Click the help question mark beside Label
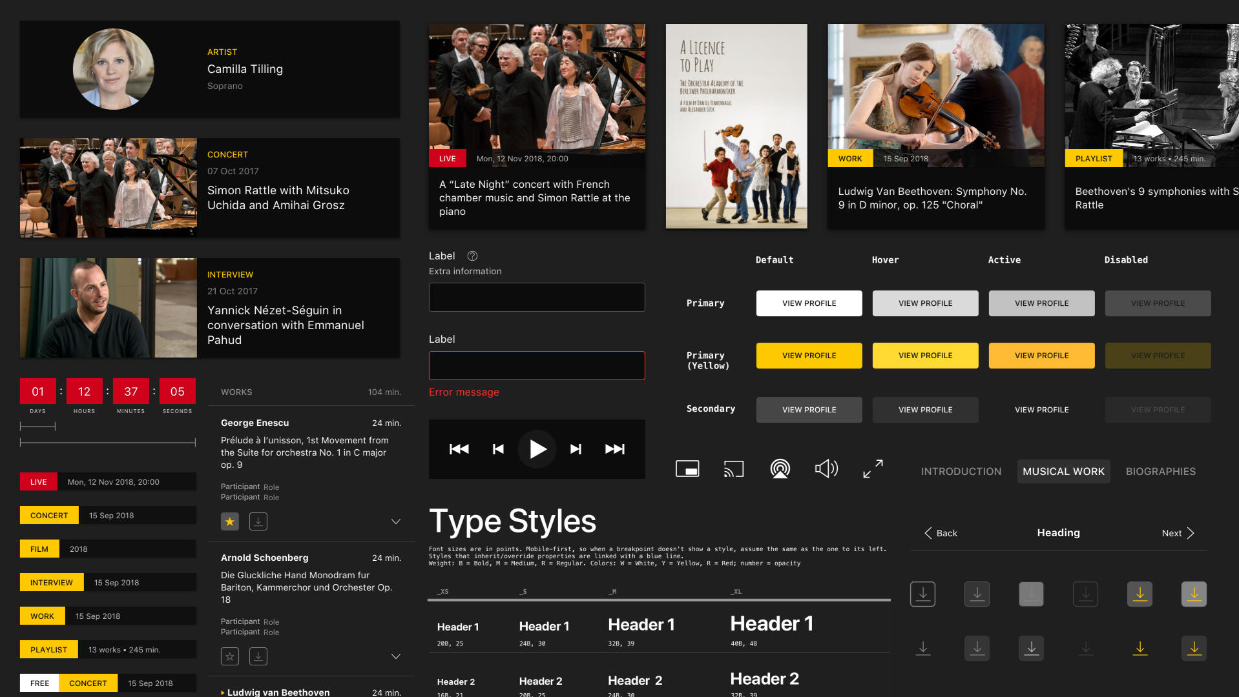Screen dimensions: 1239x697 472,256
